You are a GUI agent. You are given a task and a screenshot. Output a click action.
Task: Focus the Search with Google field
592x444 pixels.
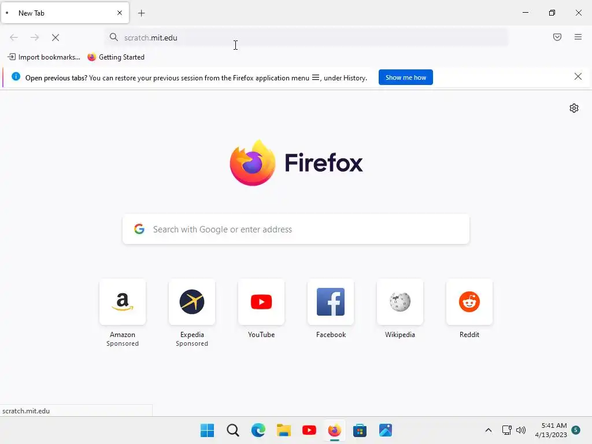[x=296, y=229]
